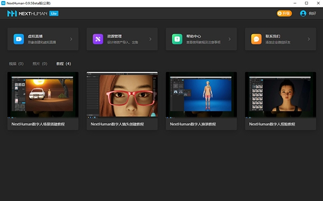Click 资源管理 card's description subtitle
This screenshot has height=201, width=323.
click(x=123, y=42)
